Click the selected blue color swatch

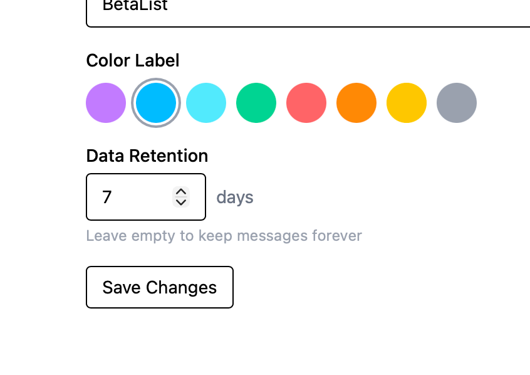click(x=156, y=103)
